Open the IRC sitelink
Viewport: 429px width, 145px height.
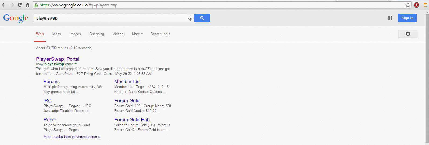(48, 101)
